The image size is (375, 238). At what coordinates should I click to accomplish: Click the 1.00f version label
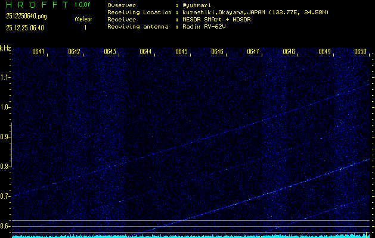click(x=83, y=5)
